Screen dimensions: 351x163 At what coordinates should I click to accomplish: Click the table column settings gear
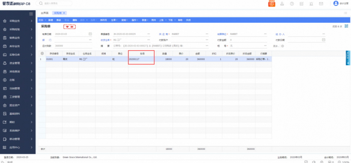coord(42,53)
